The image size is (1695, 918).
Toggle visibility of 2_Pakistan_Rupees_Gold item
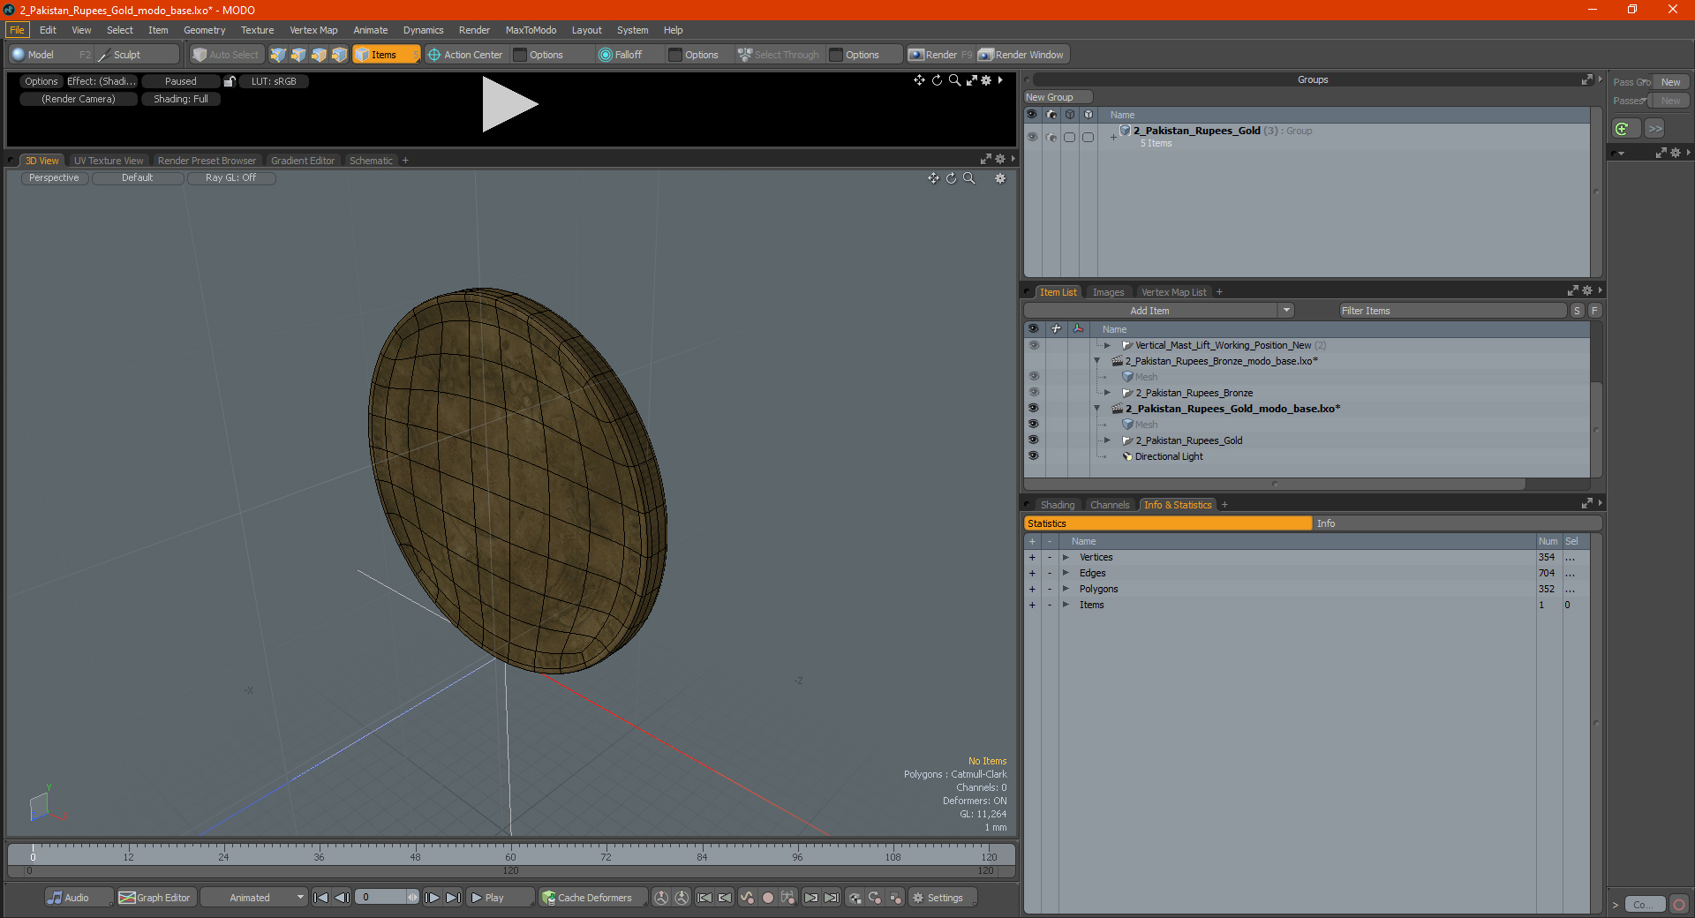point(1033,440)
